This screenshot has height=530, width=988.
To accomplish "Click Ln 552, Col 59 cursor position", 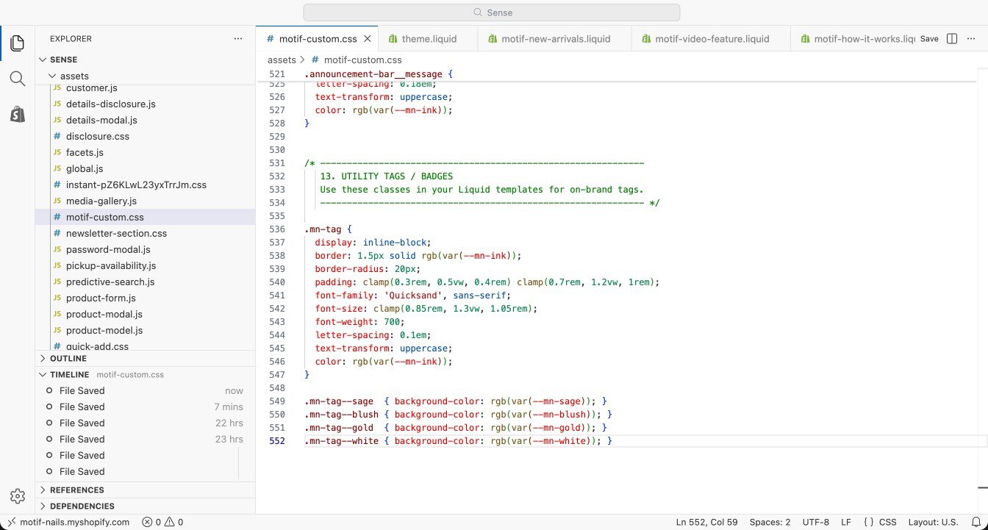I will click(706, 522).
